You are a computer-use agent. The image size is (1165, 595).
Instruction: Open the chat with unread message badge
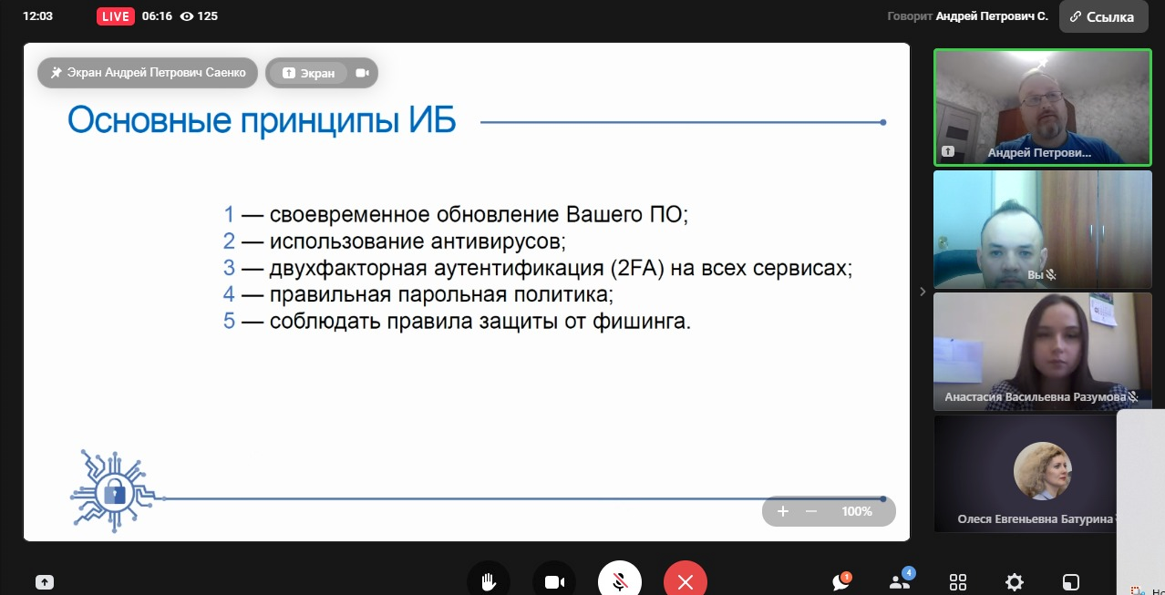tap(841, 582)
